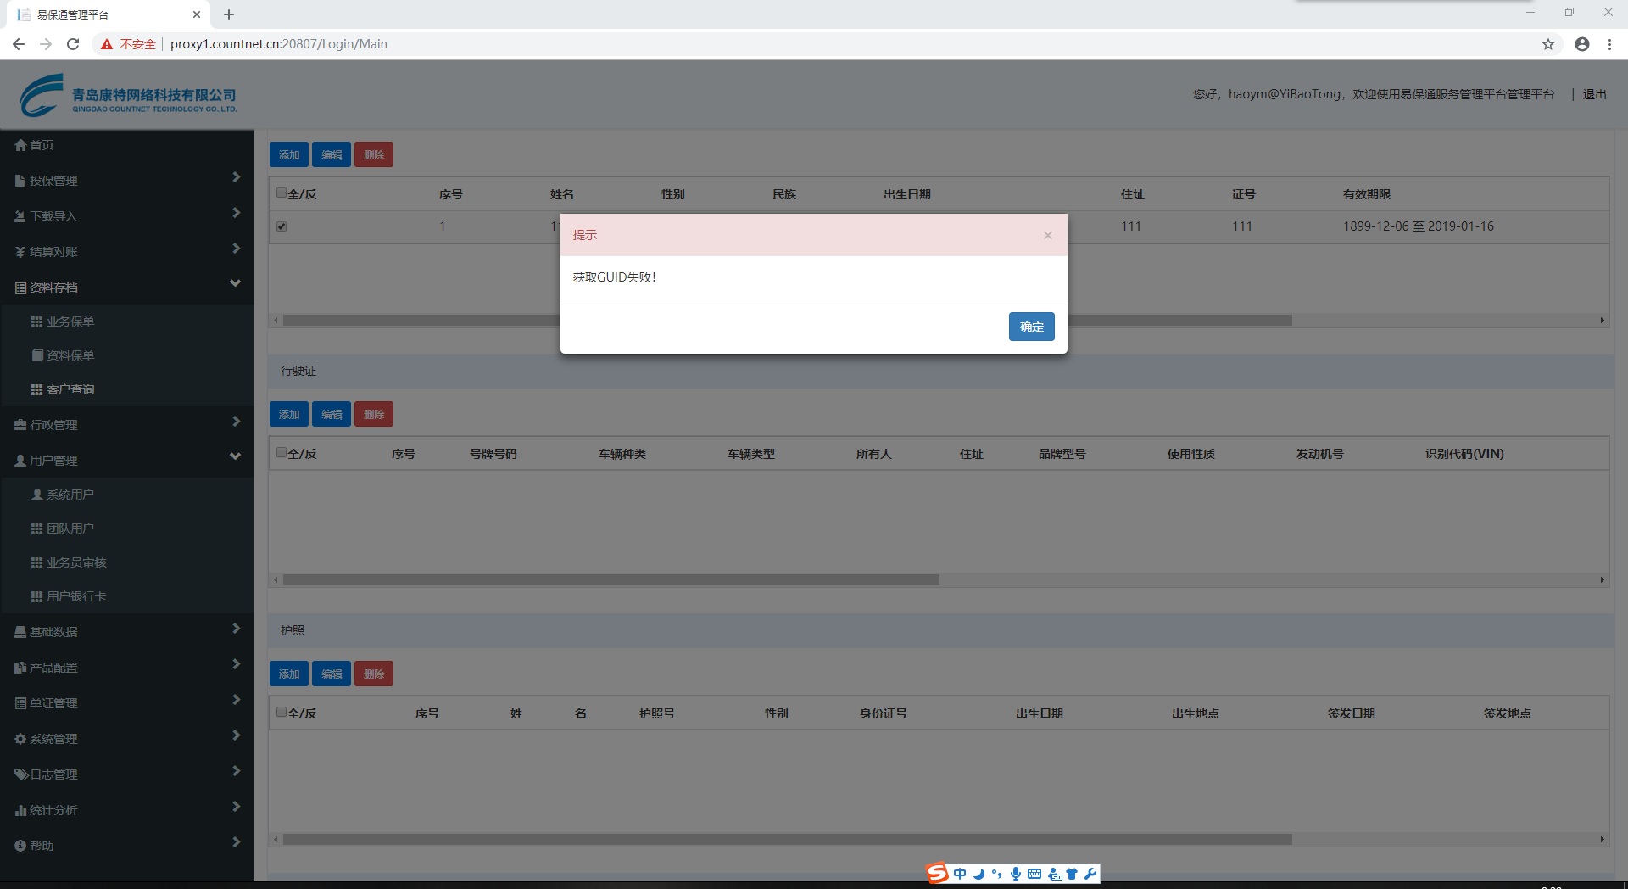This screenshot has height=889, width=1628.
Task: Toggle 全/反 checkbox in the 号牌号码 table
Action: click(x=282, y=452)
